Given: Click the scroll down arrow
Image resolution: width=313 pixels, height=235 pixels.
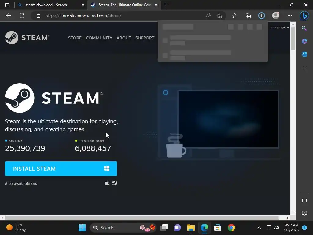Looking at the screenshot, I should pyautogui.click(x=293, y=212).
